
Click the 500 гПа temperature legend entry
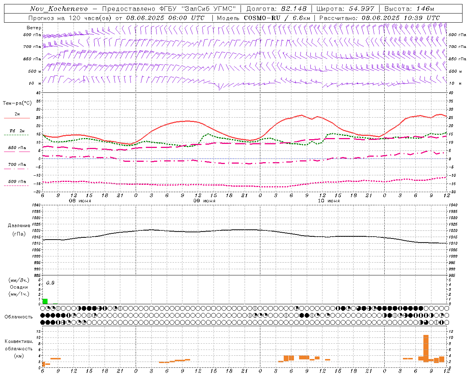click(x=17, y=182)
